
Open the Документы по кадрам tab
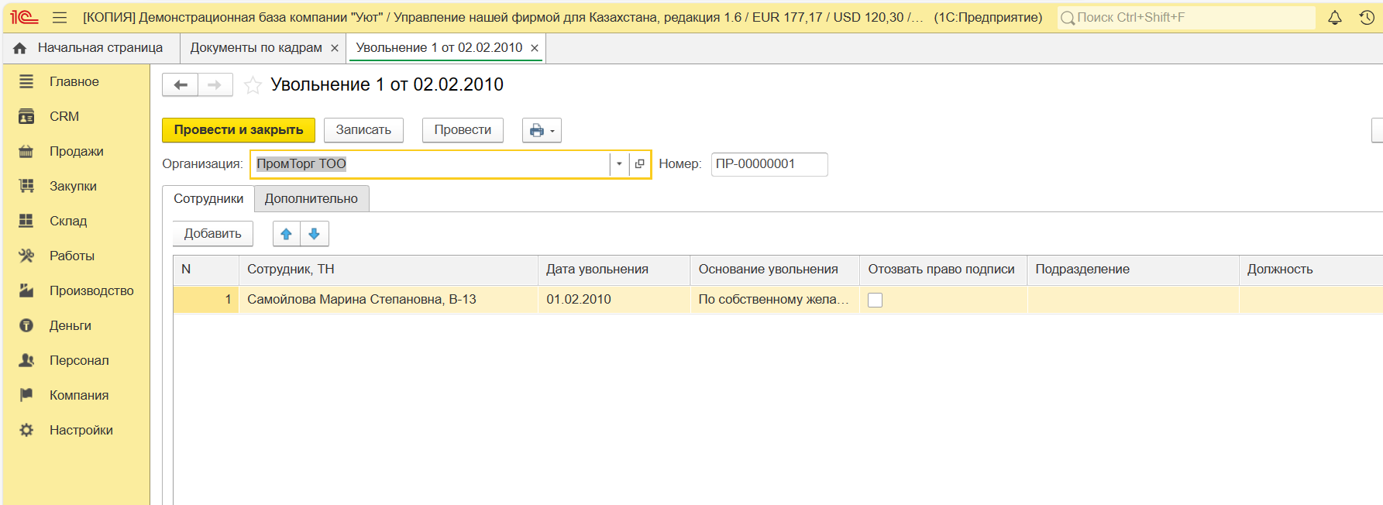click(x=256, y=48)
